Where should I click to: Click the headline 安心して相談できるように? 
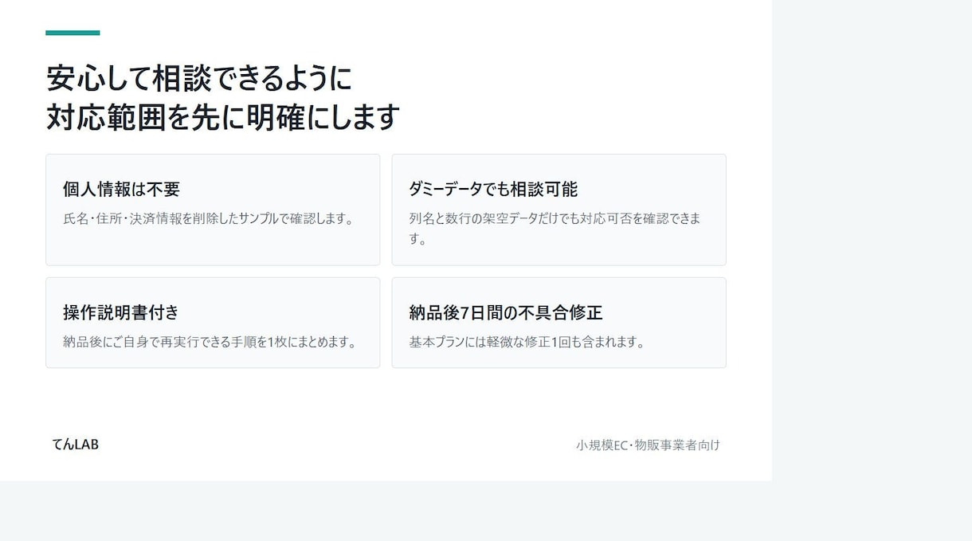pos(199,78)
